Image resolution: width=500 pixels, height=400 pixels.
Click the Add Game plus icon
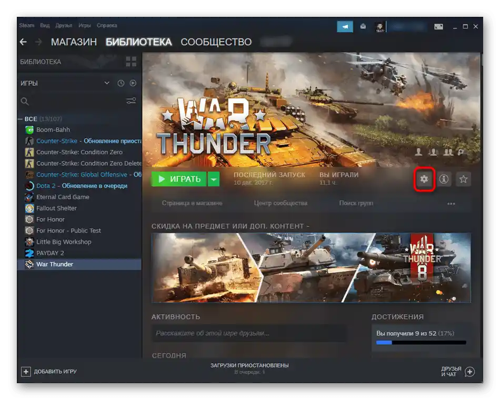tap(26, 372)
